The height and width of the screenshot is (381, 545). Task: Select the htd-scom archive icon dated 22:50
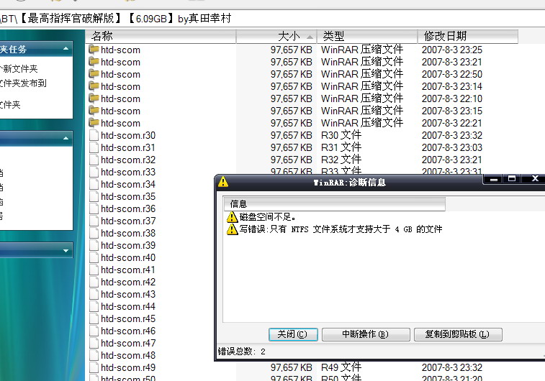[x=94, y=74]
